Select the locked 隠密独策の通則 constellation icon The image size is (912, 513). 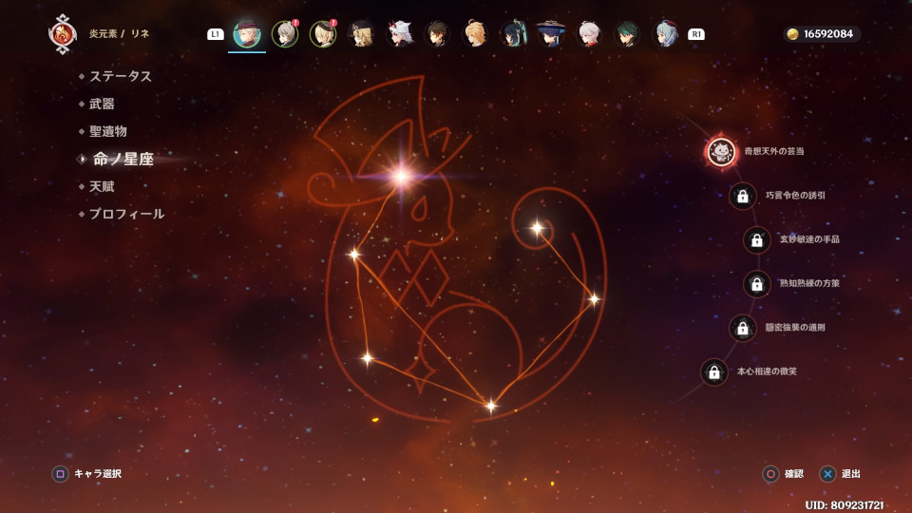point(743,328)
